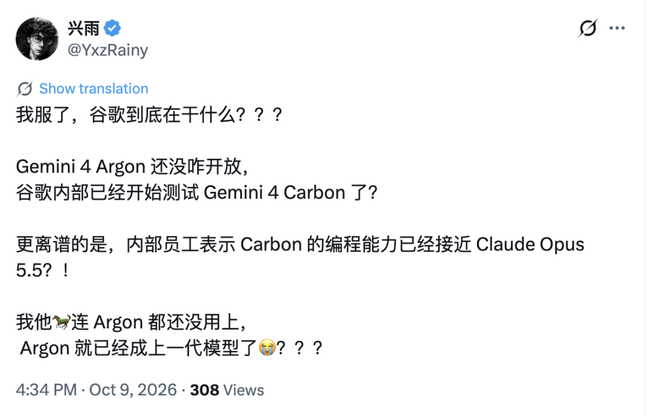The height and width of the screenshot is (417, 647).
Task: Click the line 连 Argon 都还没用上
Action: pyautogui.click(x=159, y=322)
